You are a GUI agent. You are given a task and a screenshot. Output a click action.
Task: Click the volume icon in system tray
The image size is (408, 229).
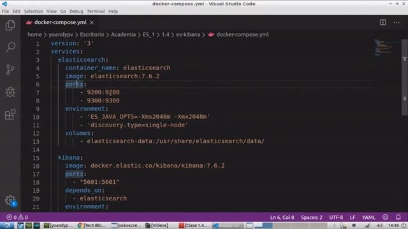pos(380,225)
